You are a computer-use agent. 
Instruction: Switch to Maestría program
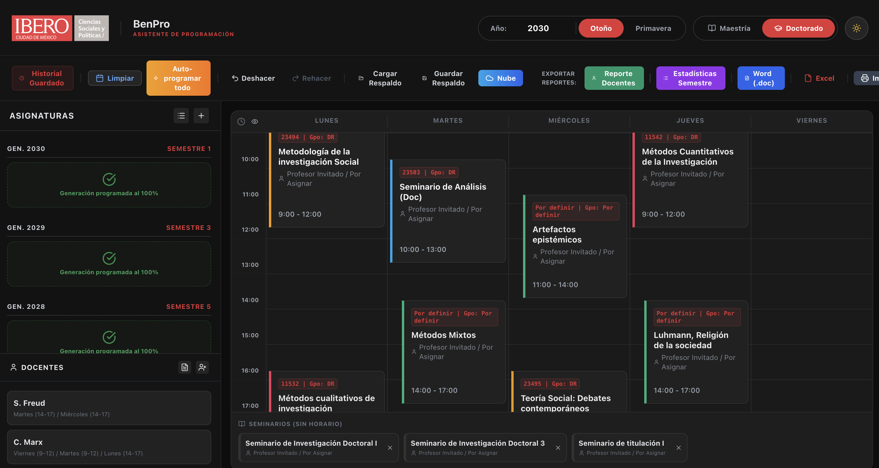coord(729,28)
